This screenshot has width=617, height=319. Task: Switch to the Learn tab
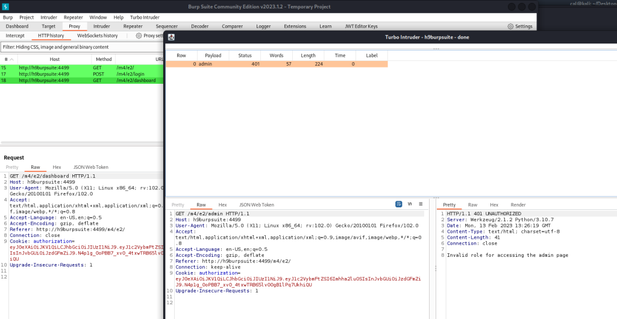click(325, 27)
